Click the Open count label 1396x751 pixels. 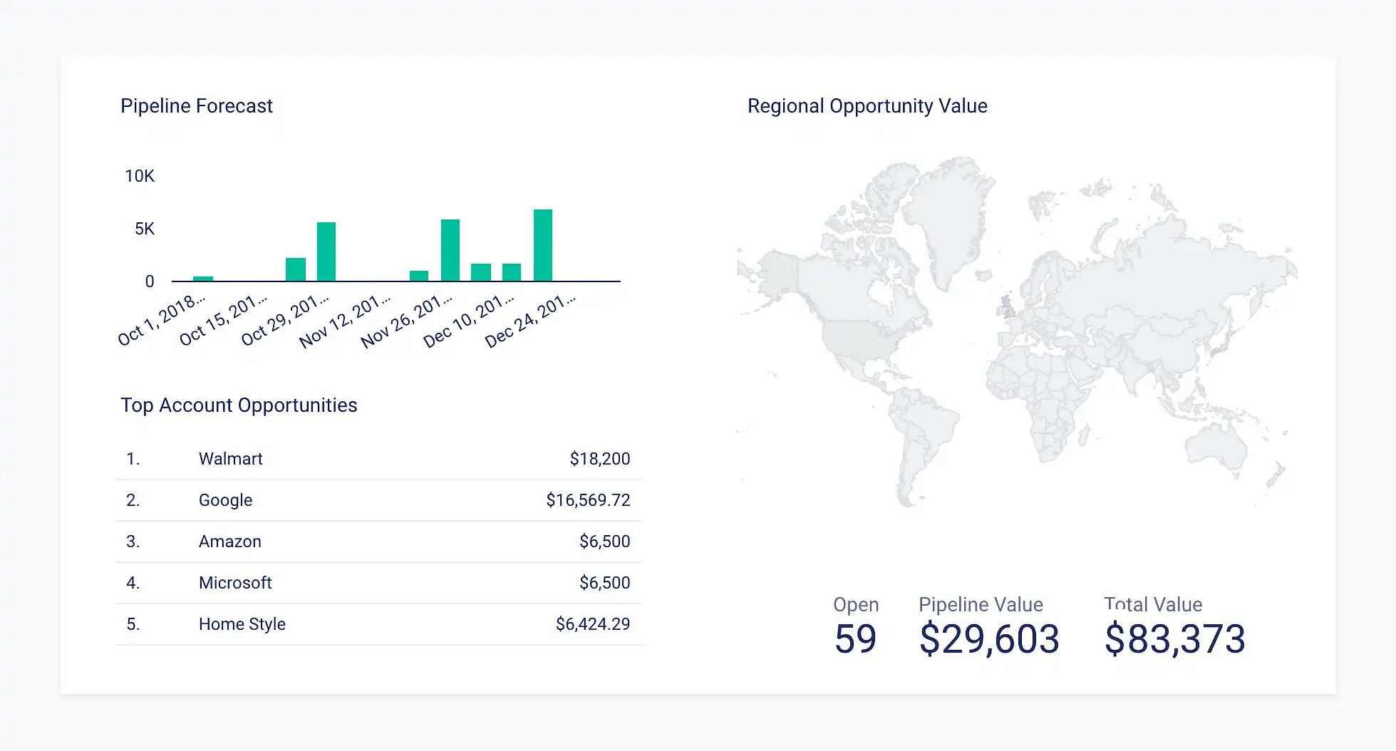tap(856, 605)
